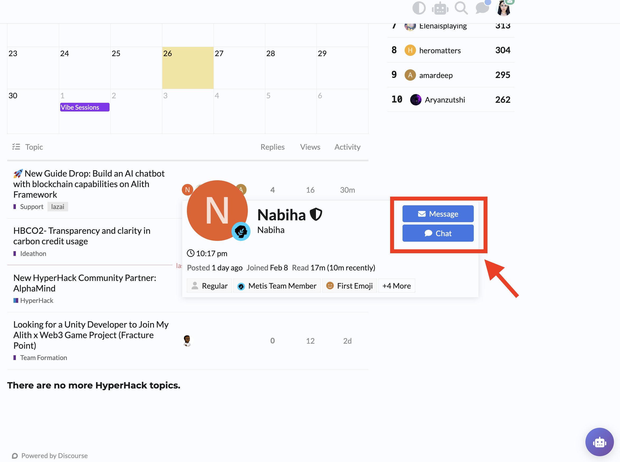Click the search magnifier icon

click(x=461, y=8)
